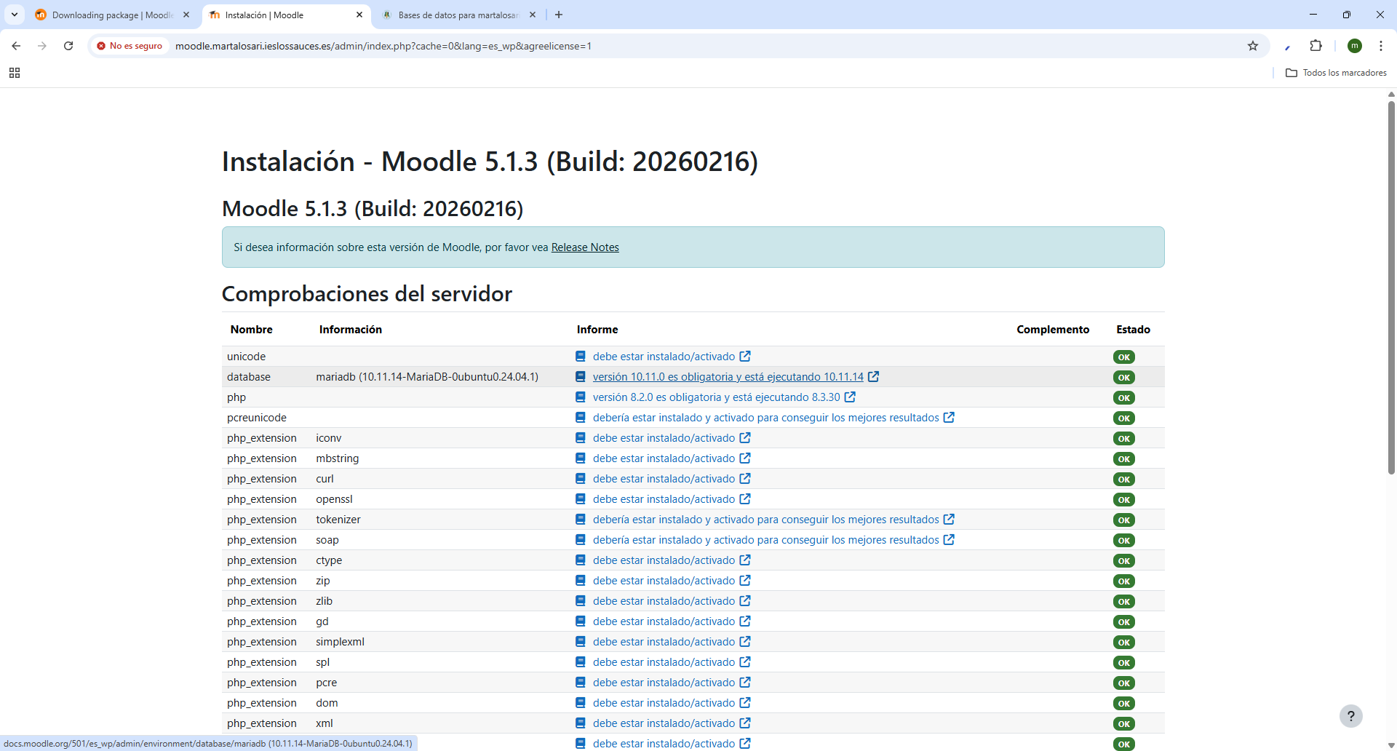The width and height of the screenshot is (1397, 751).
Task: Open database versión 10.11.0 report link
Action: (x=728, y=377)
